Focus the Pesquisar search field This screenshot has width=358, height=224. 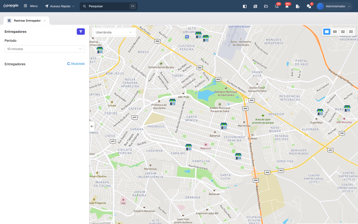click(109, 6)
